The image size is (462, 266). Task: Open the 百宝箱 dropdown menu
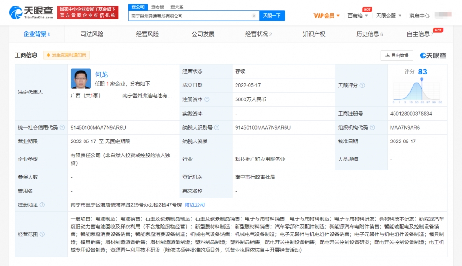[x=358, y=16]
